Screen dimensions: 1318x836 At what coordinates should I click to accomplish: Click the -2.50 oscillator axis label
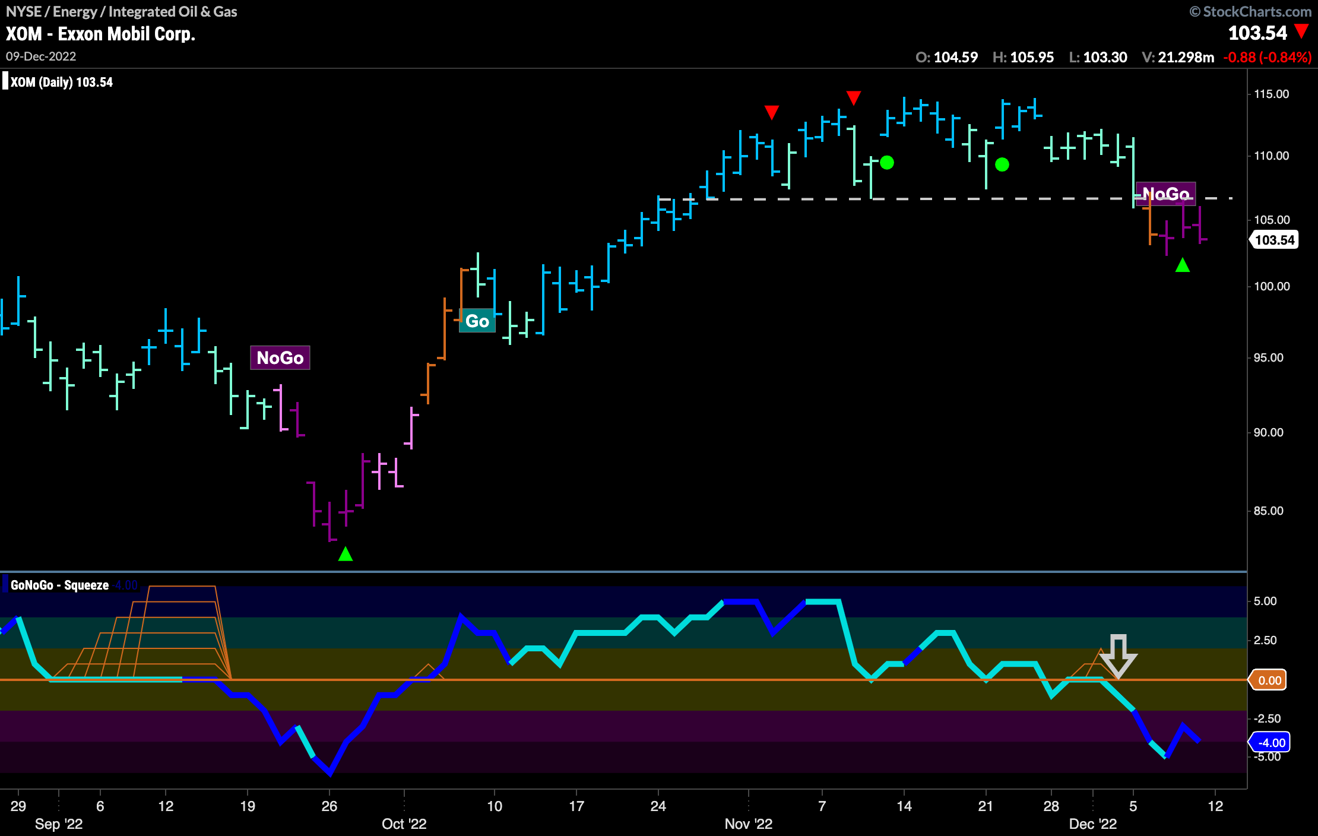coord(1267,718)
